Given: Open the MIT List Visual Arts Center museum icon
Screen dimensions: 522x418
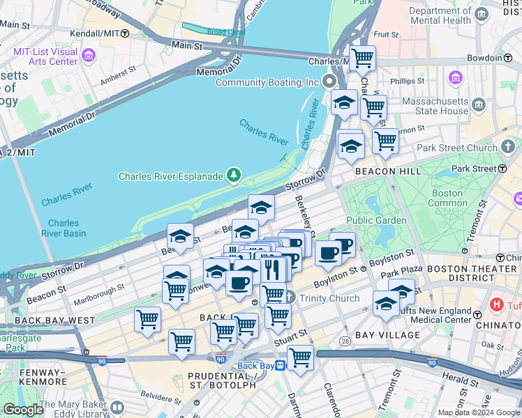Looking at the screenshot, I should click(89, 56).
